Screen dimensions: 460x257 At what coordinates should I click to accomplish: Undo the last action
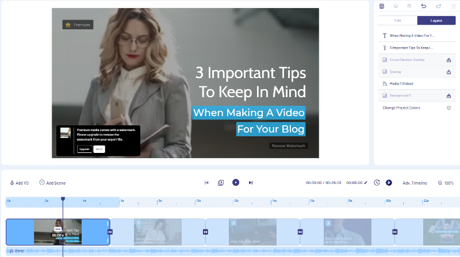[424, 6]
